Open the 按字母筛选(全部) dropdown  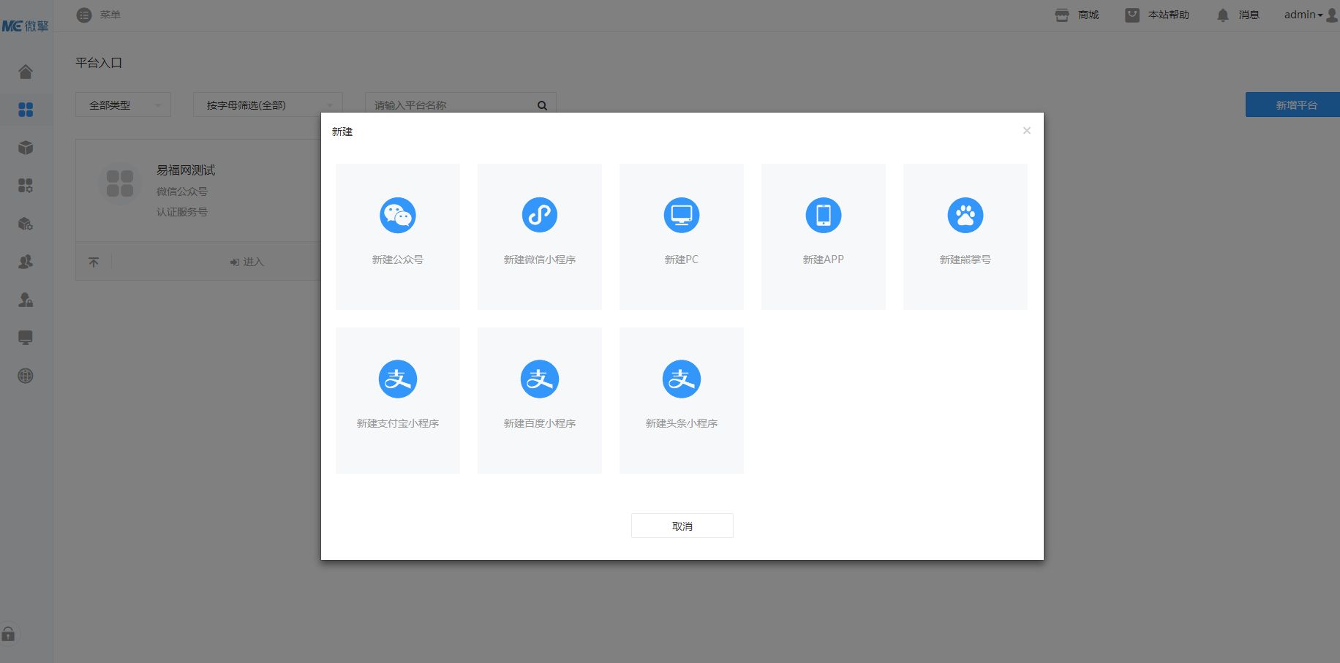268,105
